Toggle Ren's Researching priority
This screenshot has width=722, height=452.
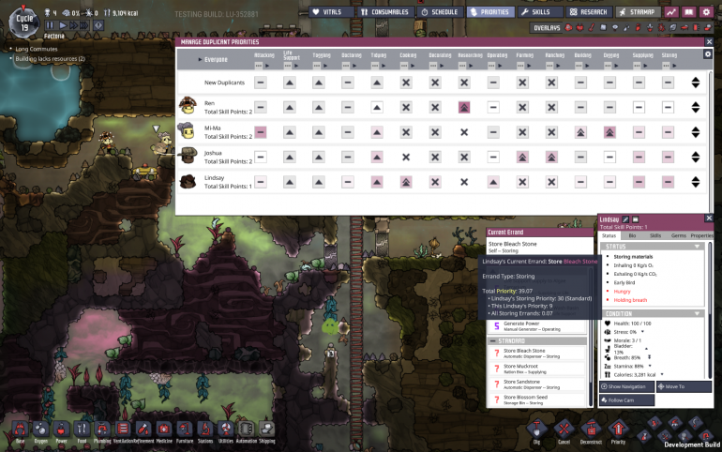[x=464, y=108]
